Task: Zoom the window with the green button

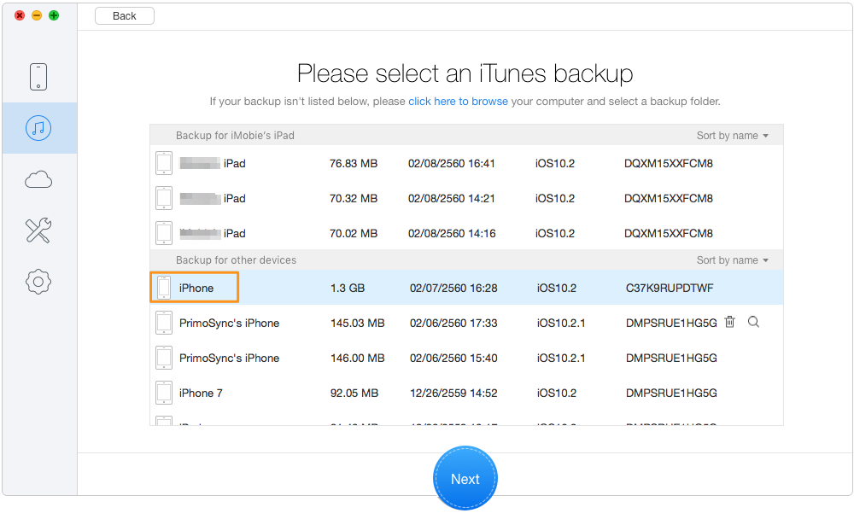Action: click(53, 15)
